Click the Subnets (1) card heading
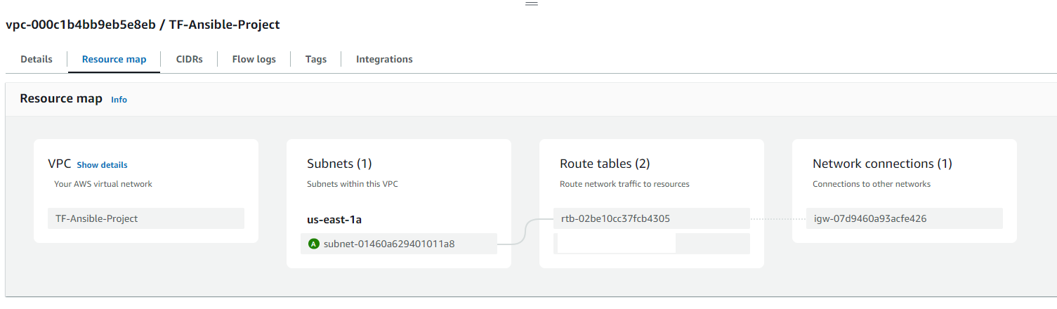The height and width of the screenshot is (309, 1057). pos(339,164)
